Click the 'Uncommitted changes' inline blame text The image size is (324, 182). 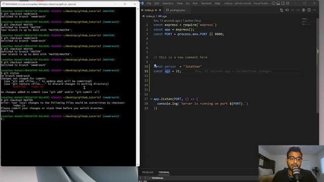click(x=253, y=71)
